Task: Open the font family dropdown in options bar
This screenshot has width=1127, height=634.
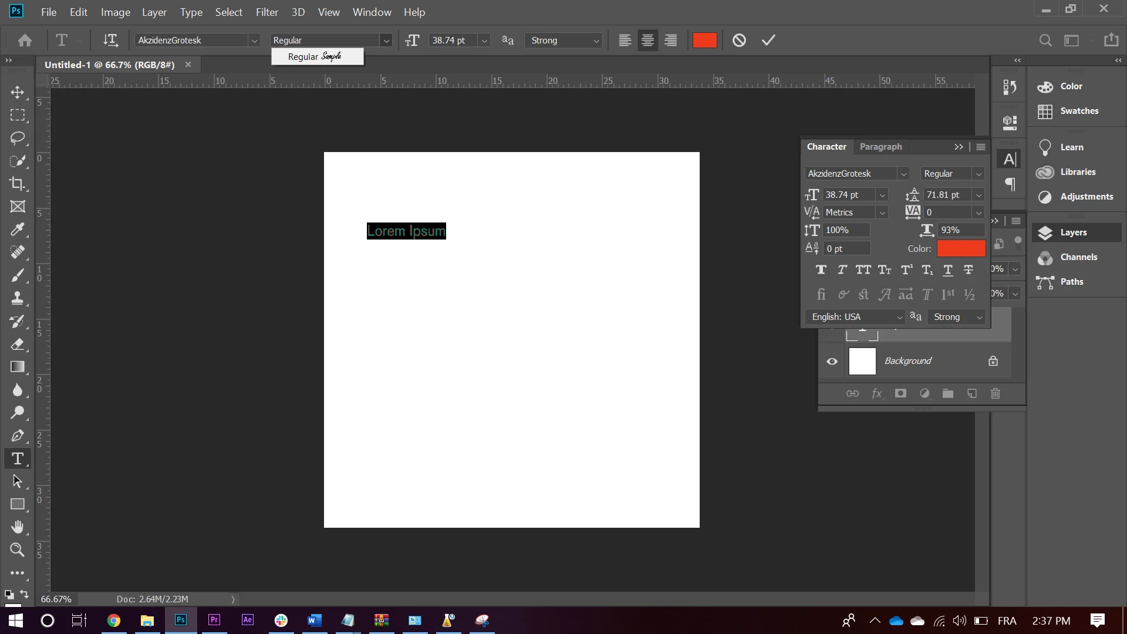Action: (254, 41)
